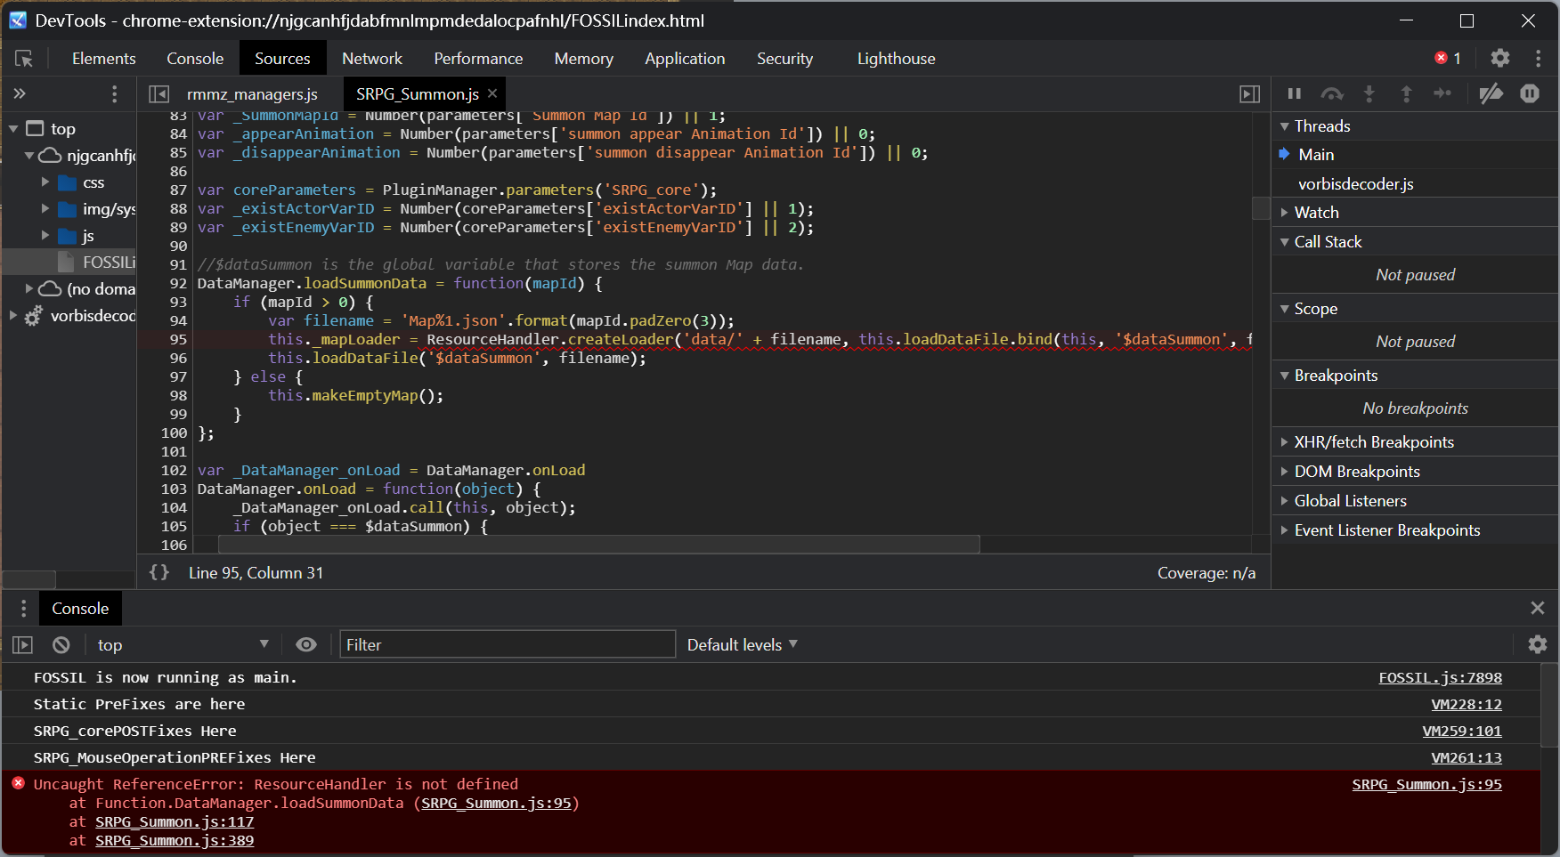Create a live expression with eye icon
This screenshot has width=1560, height=857.
[x=306, y=644]
